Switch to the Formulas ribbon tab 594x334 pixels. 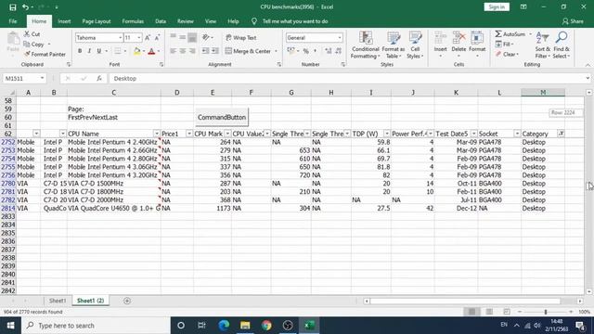point(133,21)
